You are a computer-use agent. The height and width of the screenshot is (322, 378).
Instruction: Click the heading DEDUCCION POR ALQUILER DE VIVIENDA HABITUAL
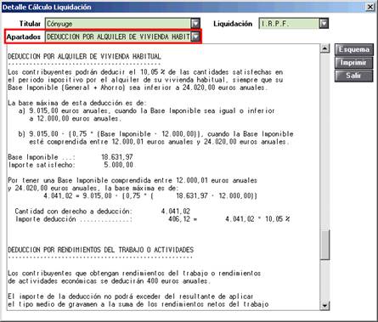[84, 56]
